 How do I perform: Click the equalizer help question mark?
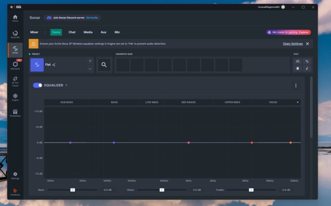point(66,85)
